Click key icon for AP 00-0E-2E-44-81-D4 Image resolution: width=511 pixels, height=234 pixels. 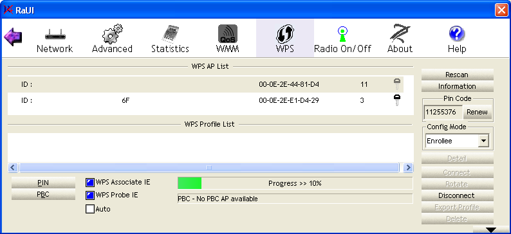pyautogui.click(x=396, y=84)
